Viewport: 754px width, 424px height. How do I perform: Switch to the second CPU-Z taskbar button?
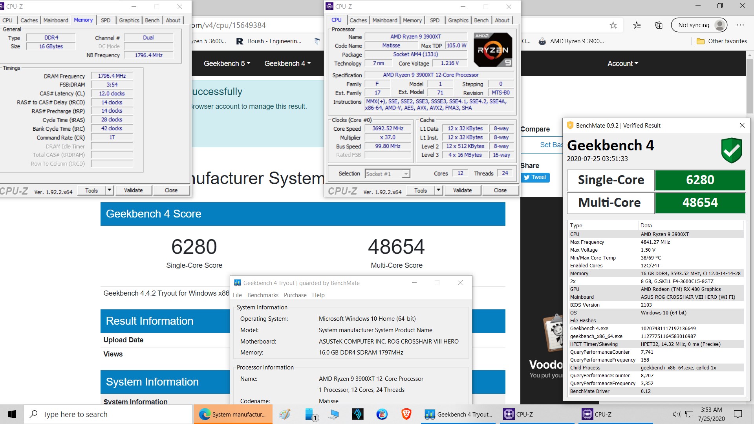[x=615, y=414]
